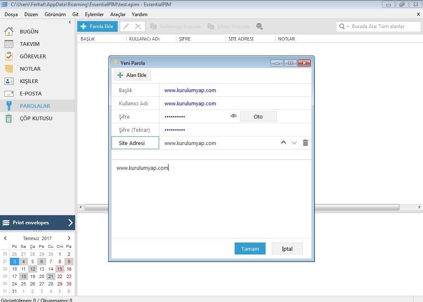
Task: Select July 3 in mini calendar
Action: tap(14, 261)
